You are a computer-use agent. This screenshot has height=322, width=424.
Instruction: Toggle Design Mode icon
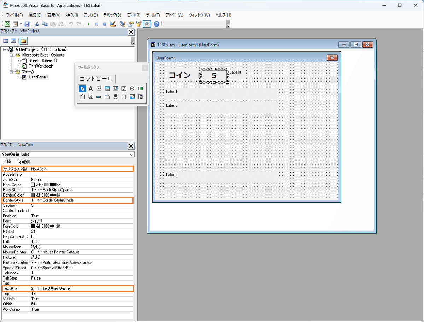tap(113, 24)
